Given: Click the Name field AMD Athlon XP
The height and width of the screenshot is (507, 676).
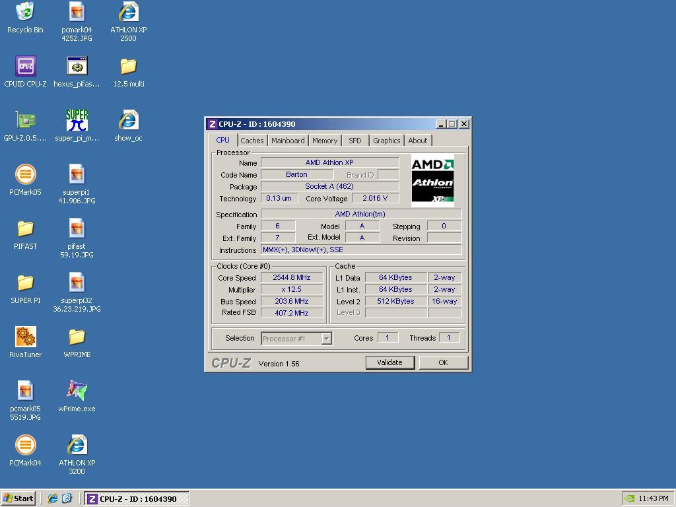Looking at the screenshot, I should [x=329, y=162].
